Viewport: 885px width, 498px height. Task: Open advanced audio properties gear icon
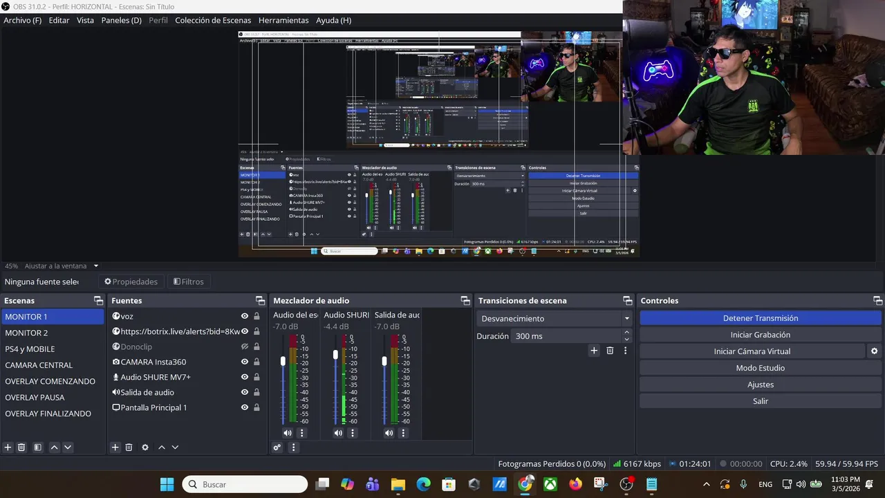(277, 448)
